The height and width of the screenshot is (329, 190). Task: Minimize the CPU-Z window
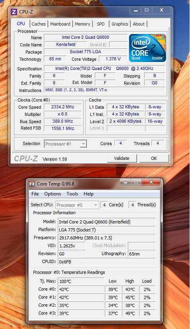coord(135,10)
